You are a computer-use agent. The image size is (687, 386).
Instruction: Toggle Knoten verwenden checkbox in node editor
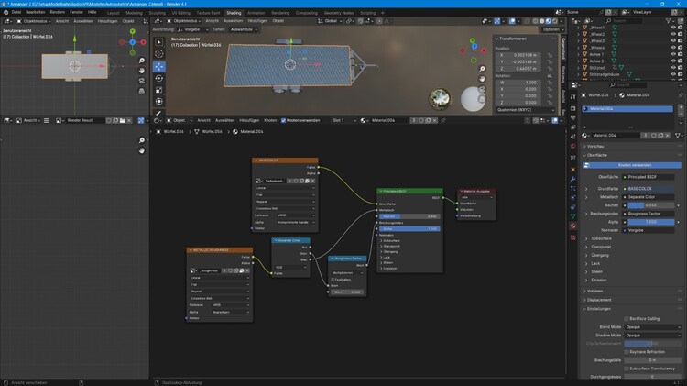point(283,120)
